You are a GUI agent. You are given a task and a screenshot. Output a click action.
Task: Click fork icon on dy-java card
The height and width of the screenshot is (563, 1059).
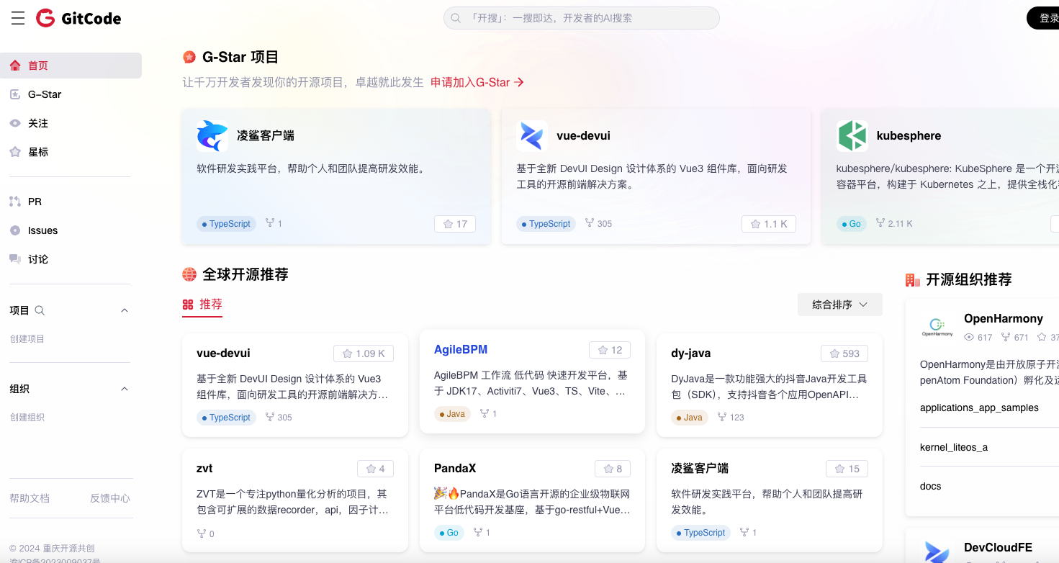(722, 417)
